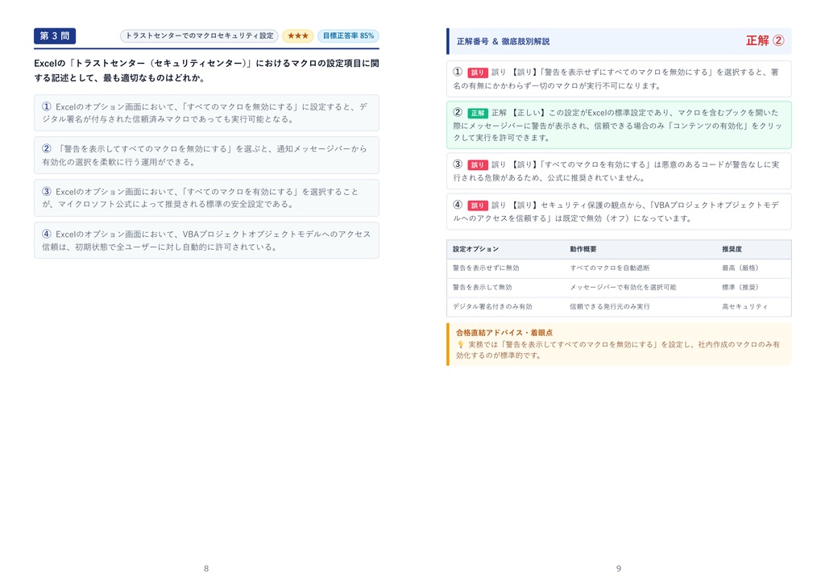Click the 信頼できる発行元のみ実行 table cell
Viewport: 825px width, 586px height.
coord(610,306)
